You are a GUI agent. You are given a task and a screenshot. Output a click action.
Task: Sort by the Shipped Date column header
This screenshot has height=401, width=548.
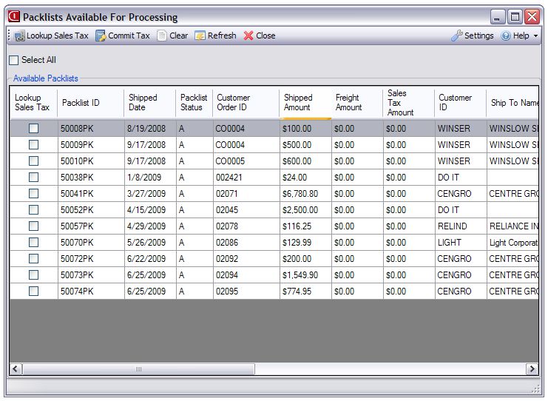[x=143, y=102]
